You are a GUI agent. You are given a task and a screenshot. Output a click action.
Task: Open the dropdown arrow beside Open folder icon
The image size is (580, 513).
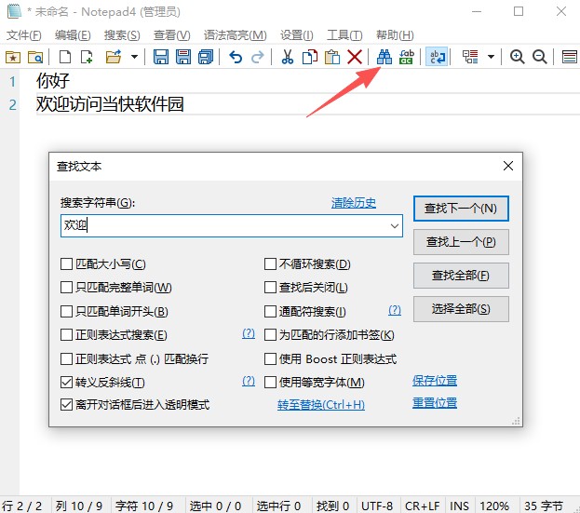pyautogui.click(x=134, y=57)
